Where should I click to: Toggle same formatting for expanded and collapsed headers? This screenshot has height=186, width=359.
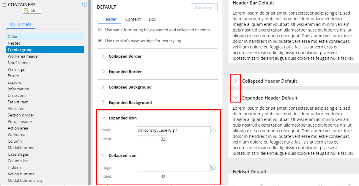pos(100,30)
